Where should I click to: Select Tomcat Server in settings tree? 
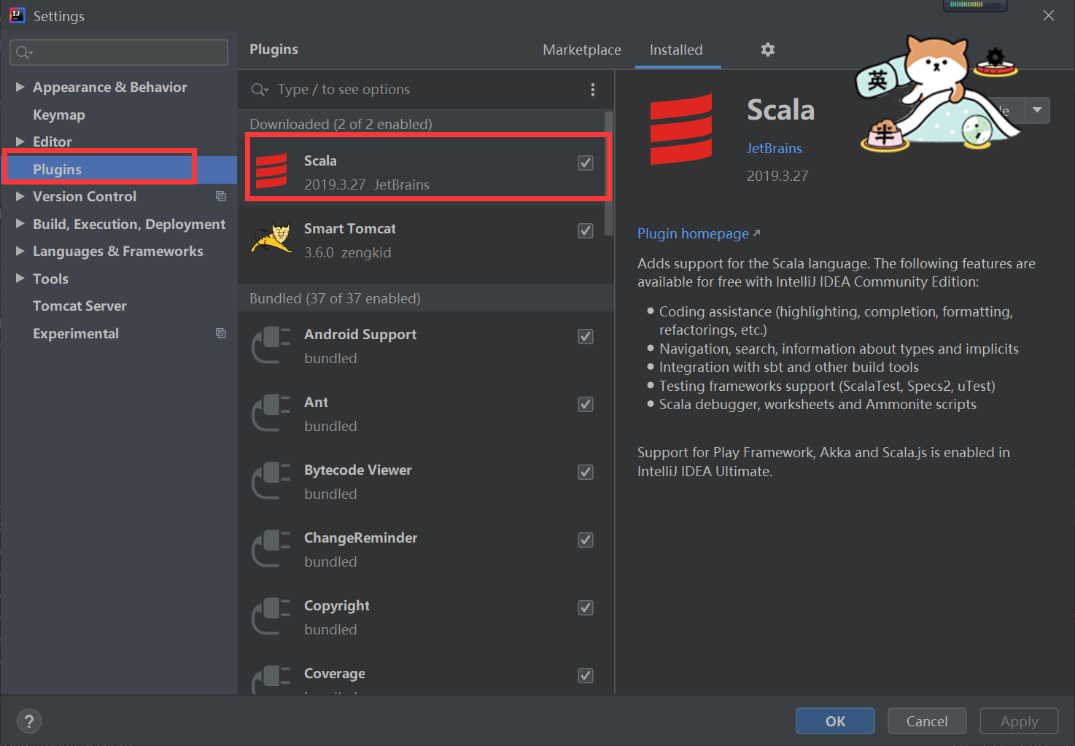tap(79, 306)
